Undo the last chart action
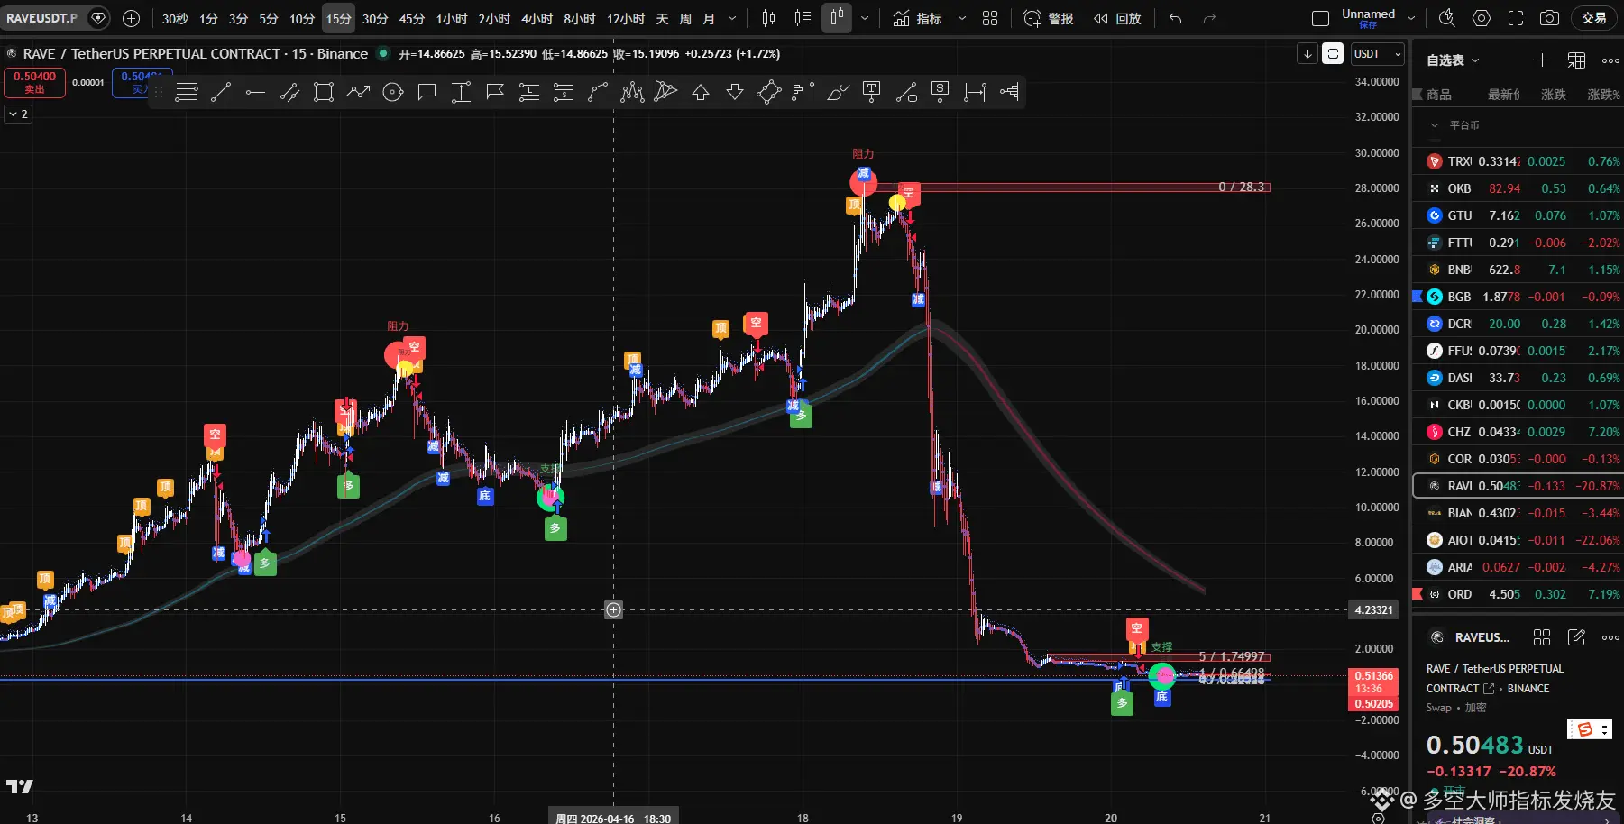1624x824 pixels. [x=1175, y=18]
